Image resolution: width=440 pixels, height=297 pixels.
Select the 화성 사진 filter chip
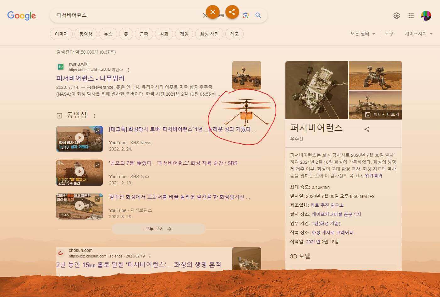pos(209,34)
